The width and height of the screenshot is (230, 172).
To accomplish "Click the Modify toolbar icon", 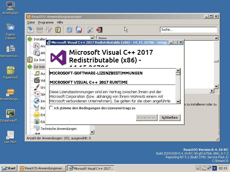I will pos(49,30).
